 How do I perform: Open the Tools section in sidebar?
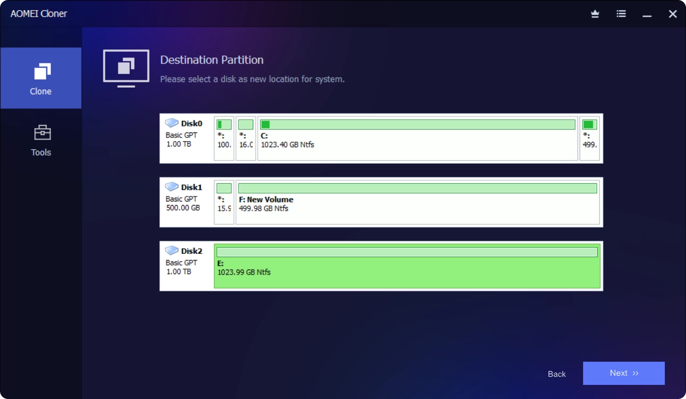tap(41, 141)
